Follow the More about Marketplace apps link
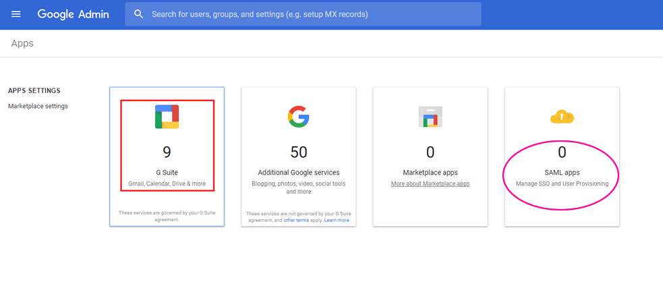 click(430, 184)
